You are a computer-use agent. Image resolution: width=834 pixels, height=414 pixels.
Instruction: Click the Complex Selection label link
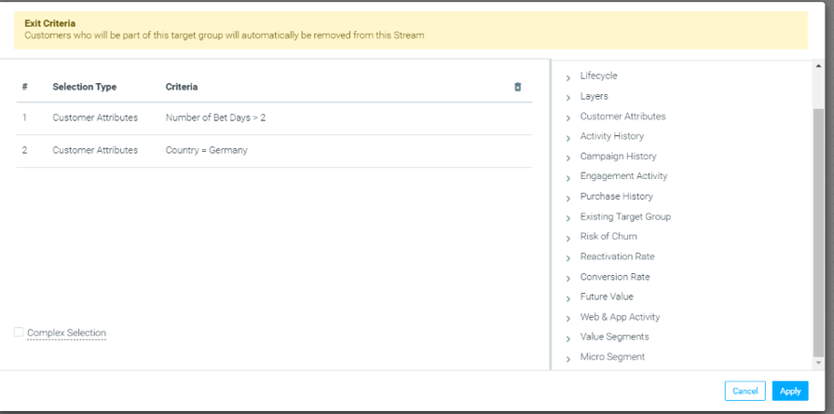tap(66, 333)
